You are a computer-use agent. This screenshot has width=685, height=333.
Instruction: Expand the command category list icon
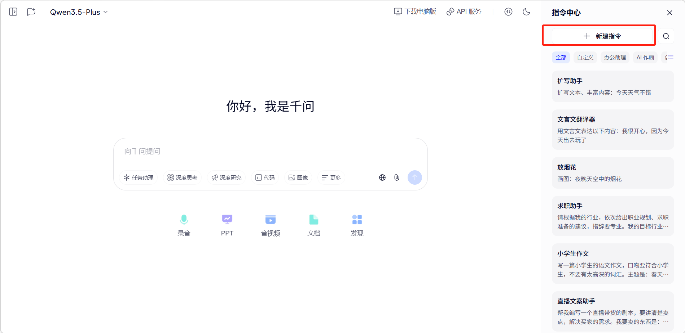pyautogui.click(x=669, y=58)
